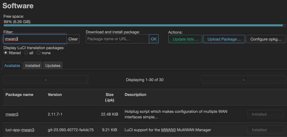
Task: Click the Update lists button
Action: pos(185,39)
